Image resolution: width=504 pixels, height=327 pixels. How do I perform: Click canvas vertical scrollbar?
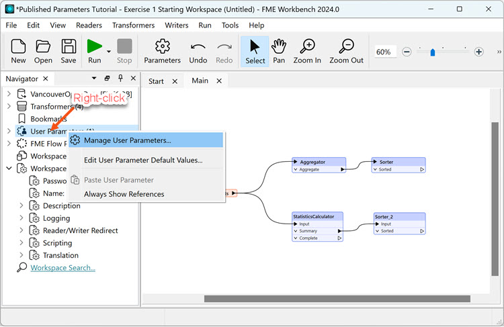pos(495,199)
